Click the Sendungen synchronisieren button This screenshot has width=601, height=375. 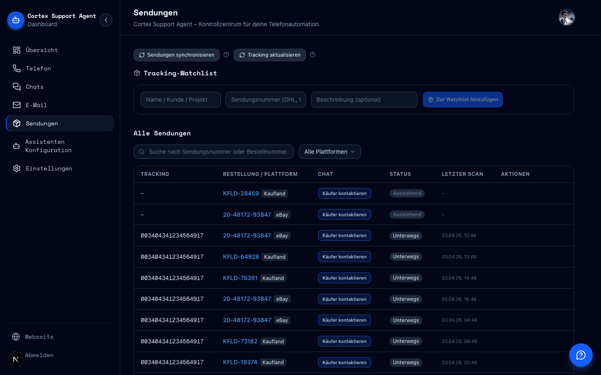coord(176,55)
